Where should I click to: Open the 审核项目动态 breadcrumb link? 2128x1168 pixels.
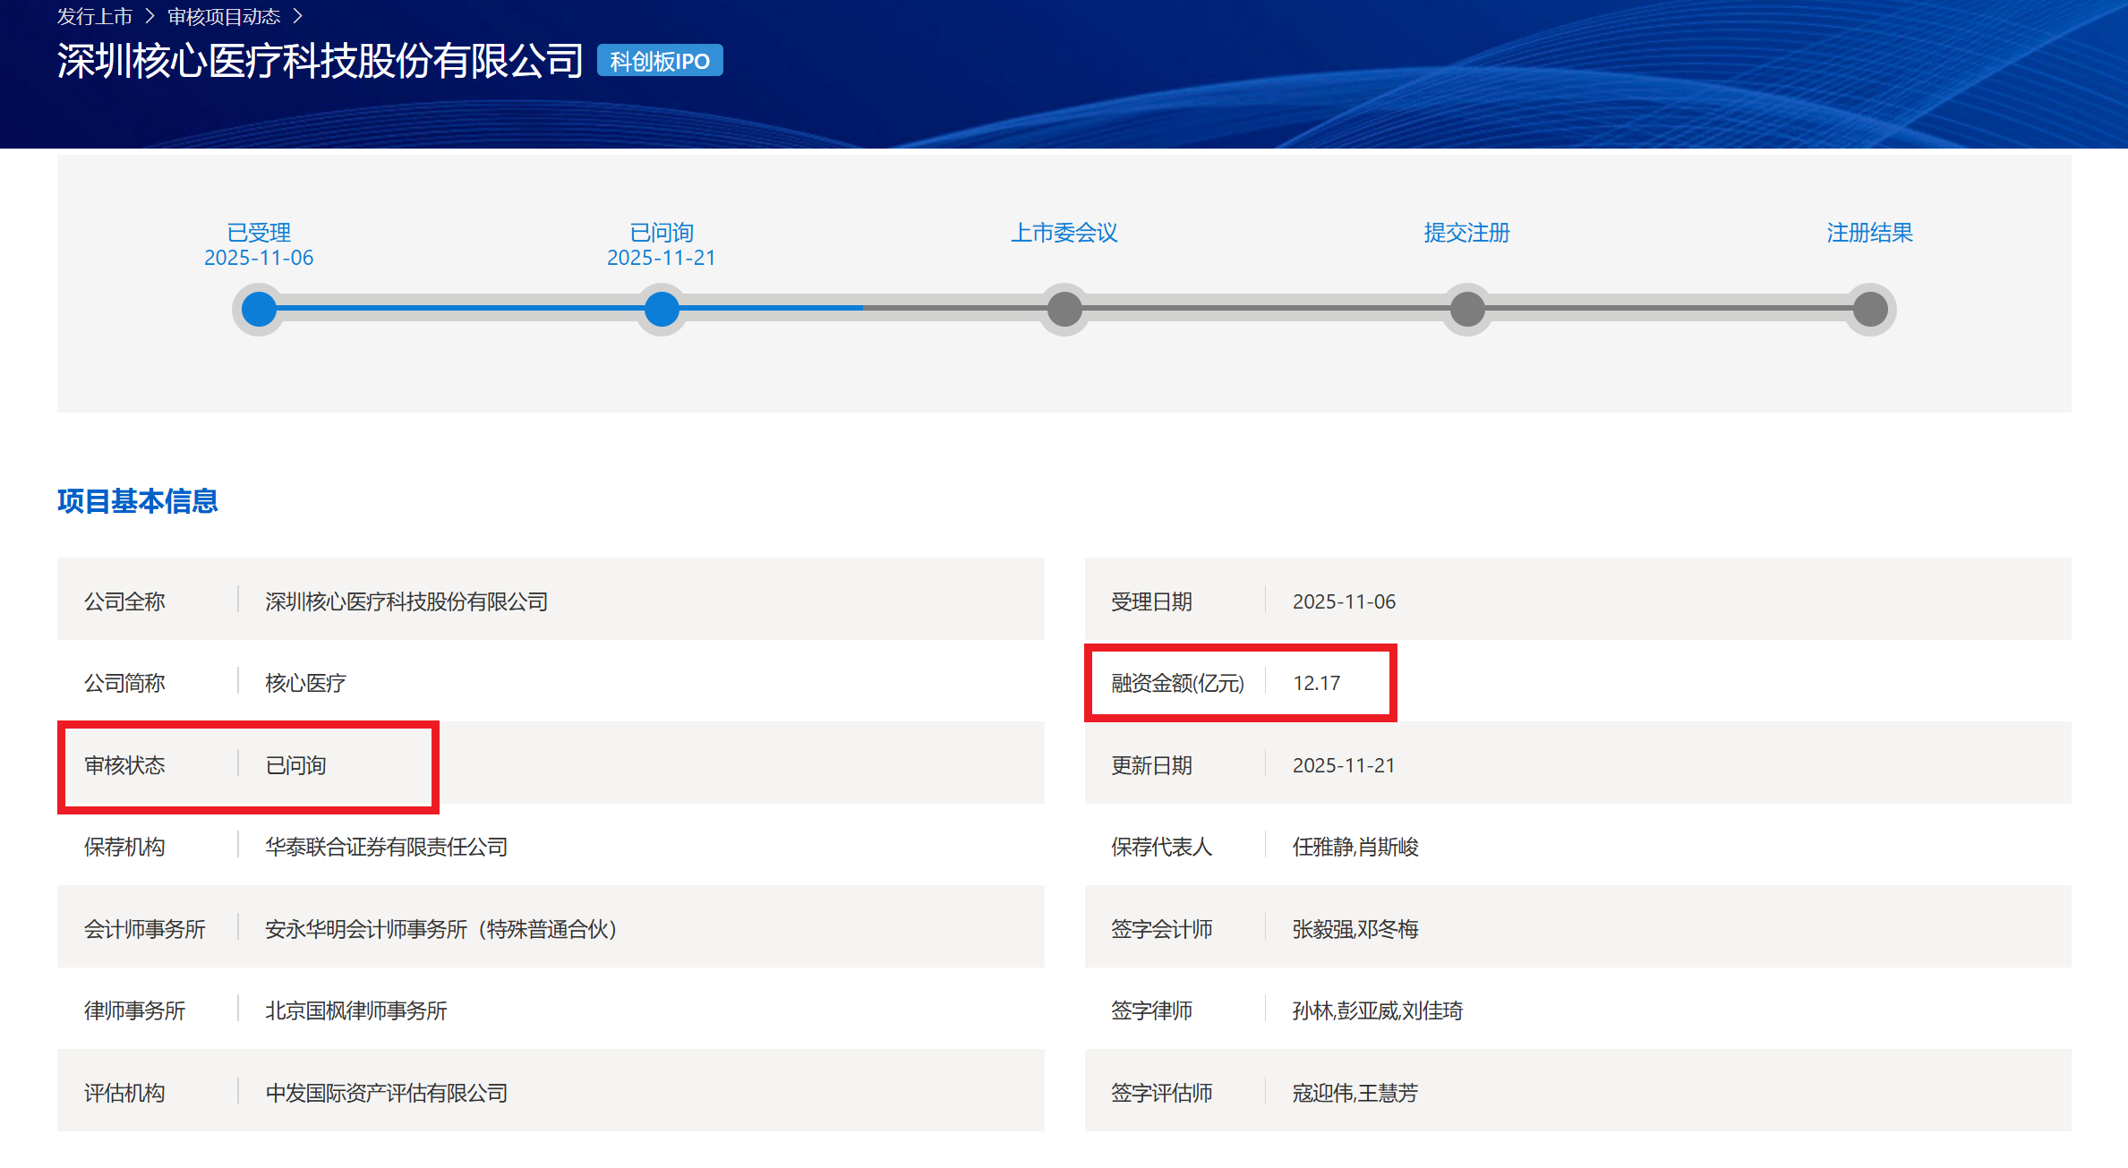(224, 16)
